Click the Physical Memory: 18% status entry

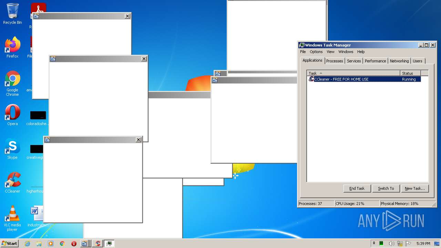[x=405, y=204]
